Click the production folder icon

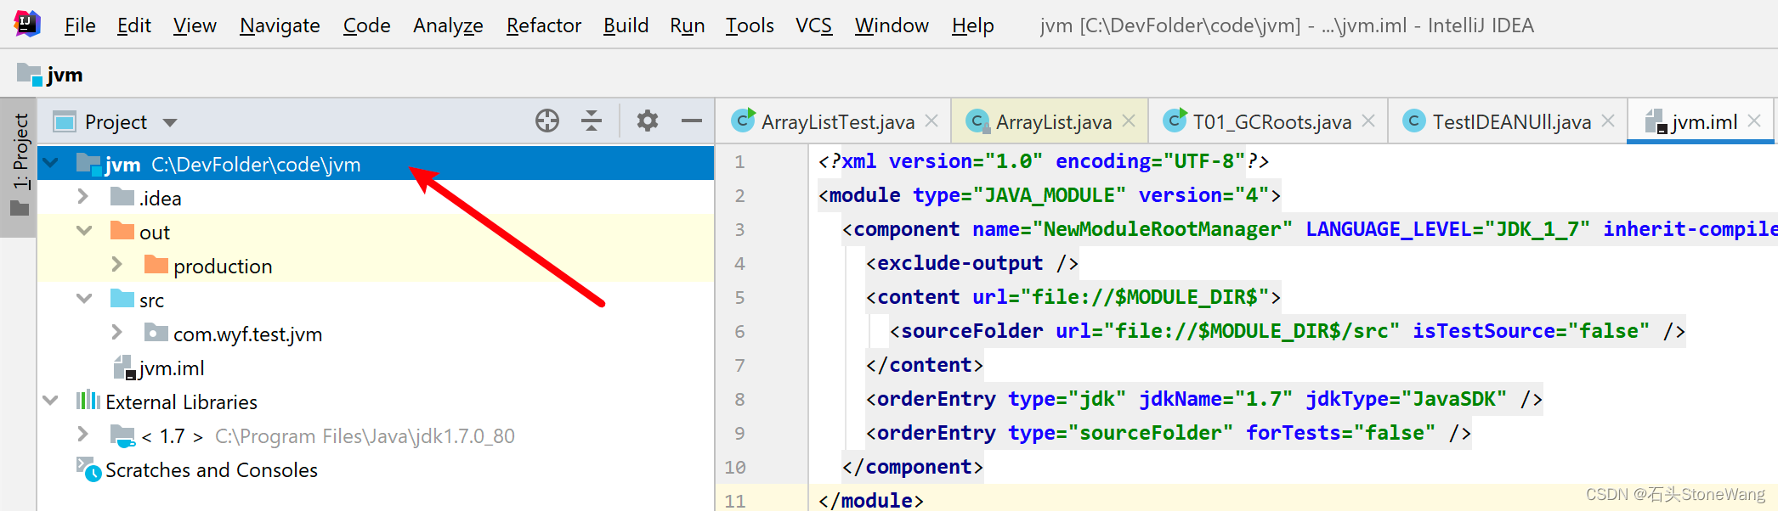click(x=156, y=265)
